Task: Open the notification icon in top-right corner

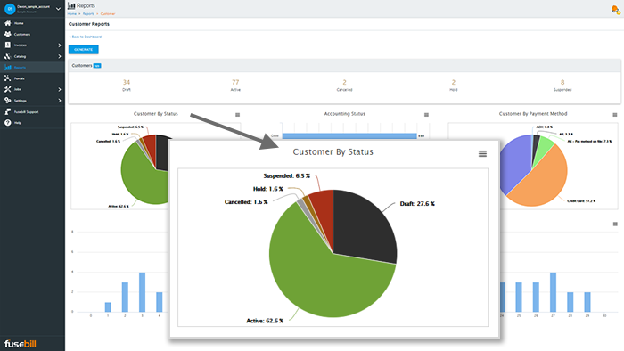Action: pyautogui.click(x=616, y=10)
